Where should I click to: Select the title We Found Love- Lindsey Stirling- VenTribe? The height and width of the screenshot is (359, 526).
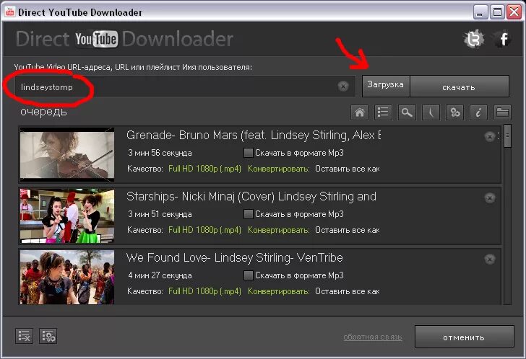tap(235, 257)
